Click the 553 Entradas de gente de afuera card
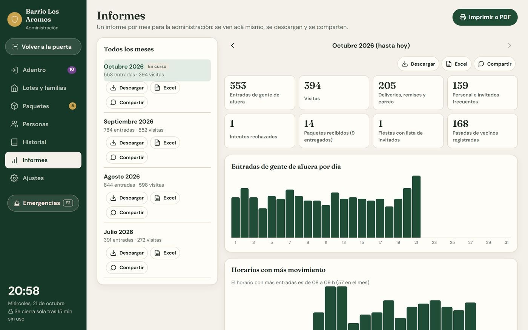 point(259,93)
